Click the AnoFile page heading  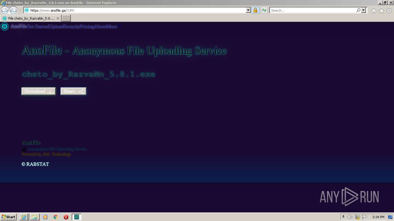[x=124, y=50]
